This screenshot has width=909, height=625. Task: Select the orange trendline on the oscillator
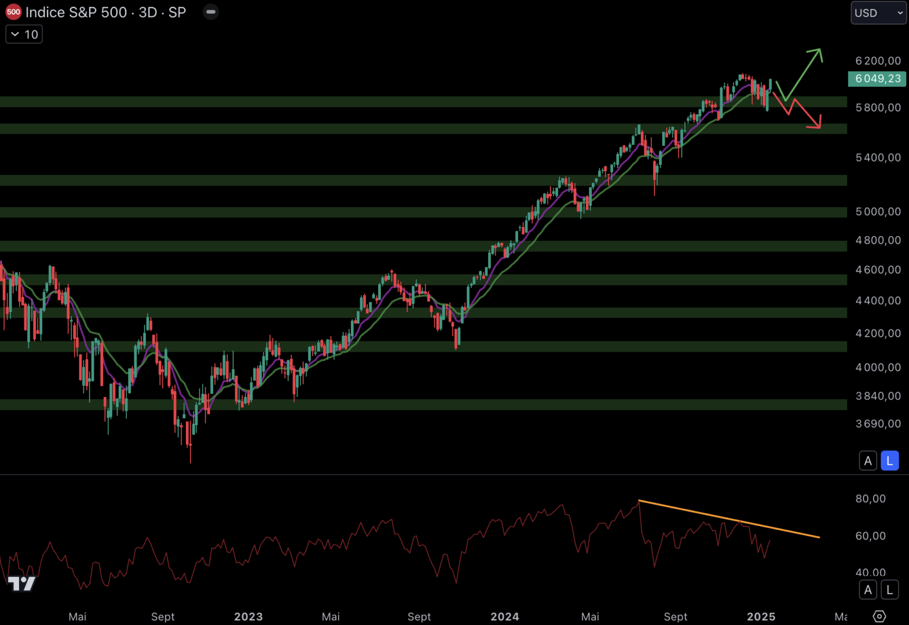[x=728, y=519]
